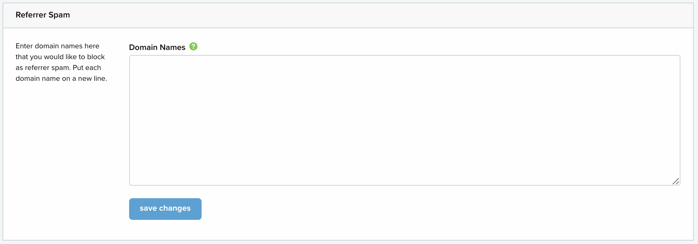
Task: Select the word 'Names' in the field label
Action: (x=172, y=47)
